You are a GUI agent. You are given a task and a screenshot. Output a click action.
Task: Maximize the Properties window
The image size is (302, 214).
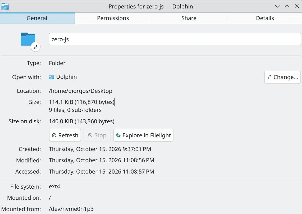click(x=287, y=6)
